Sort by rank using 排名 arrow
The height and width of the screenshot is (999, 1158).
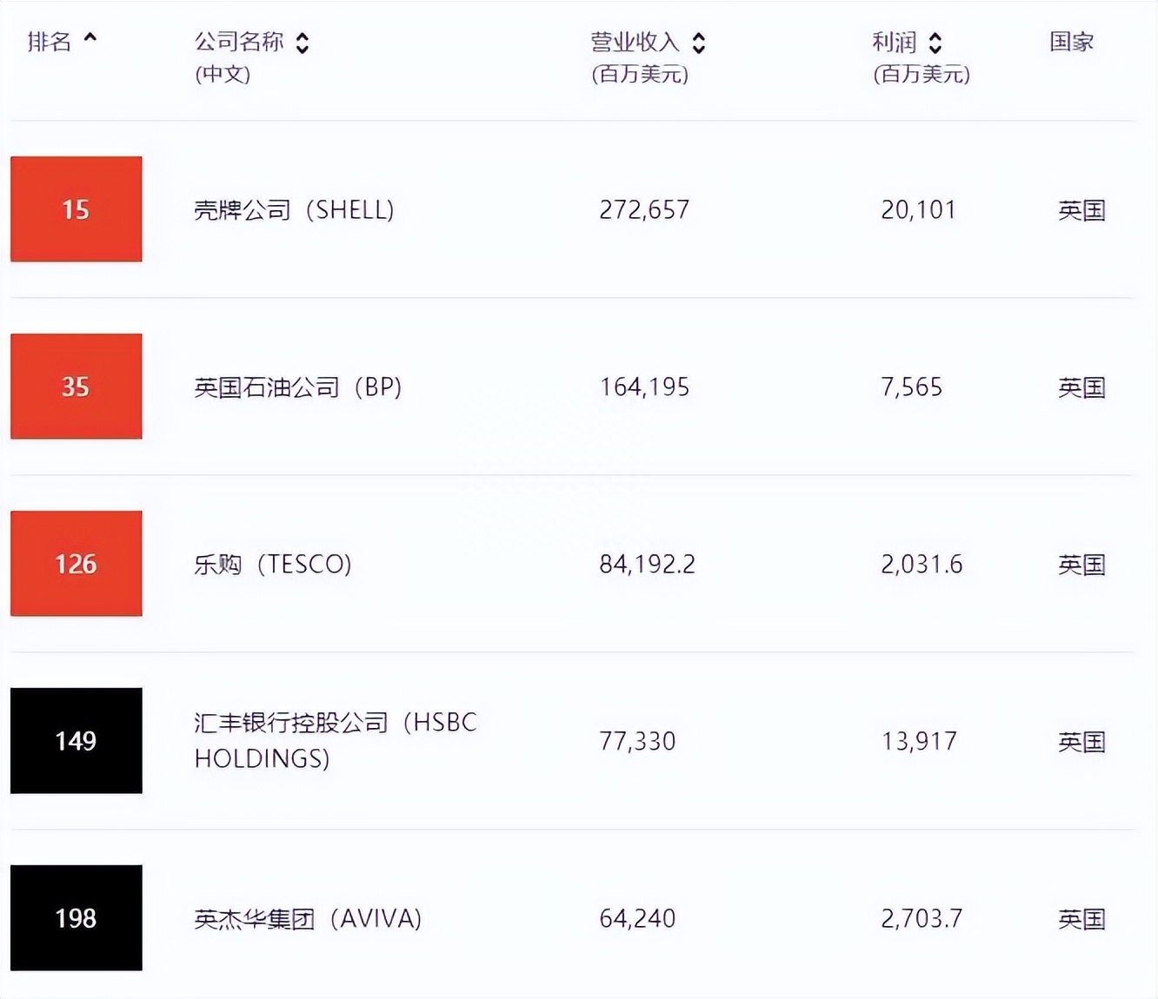click(x=90, y=37)
